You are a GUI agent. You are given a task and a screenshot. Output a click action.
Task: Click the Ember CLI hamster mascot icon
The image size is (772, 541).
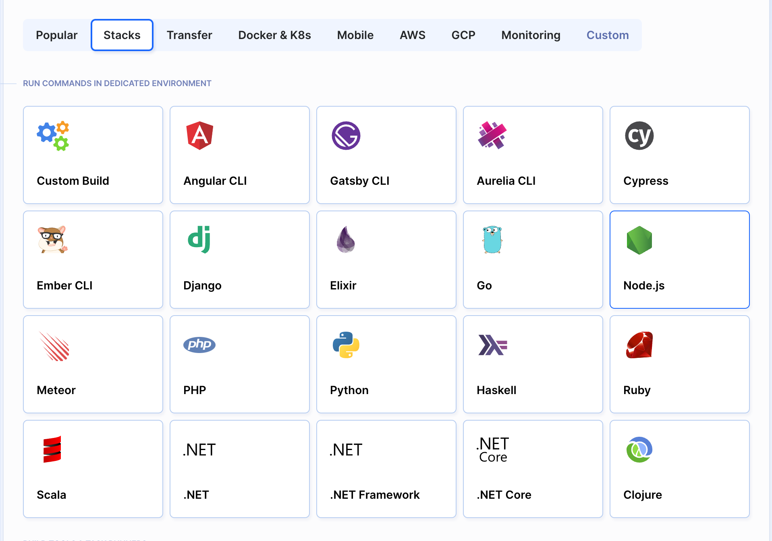(x=53, y=240)
